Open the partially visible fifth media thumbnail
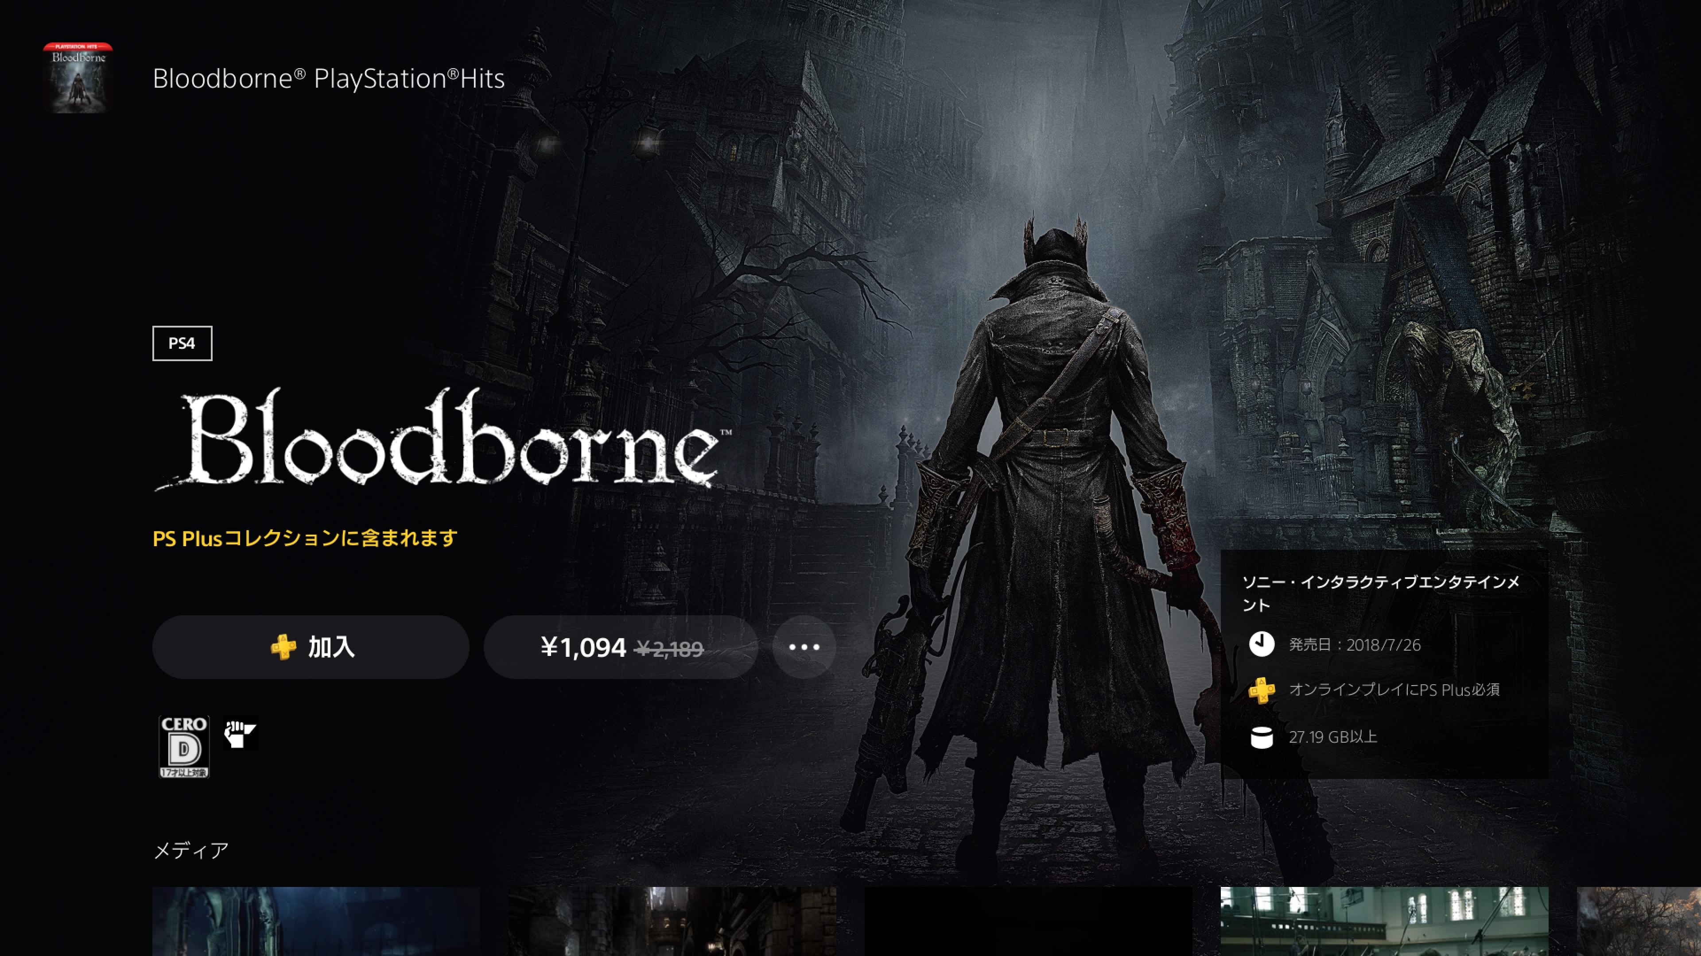1701x956 pixels. pyautogui.click(x=1638, y=921)
